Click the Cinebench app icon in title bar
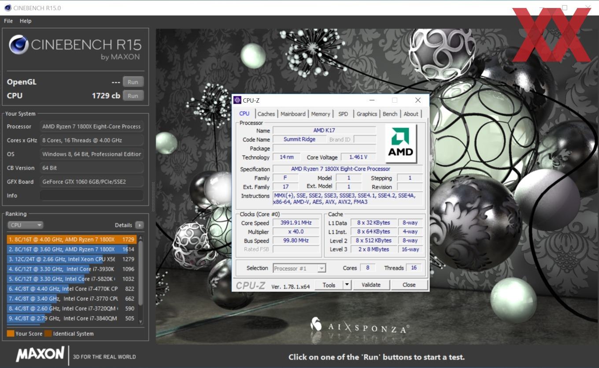The height and width of the screenshot is (368, 599). click(x=7, y=7)
